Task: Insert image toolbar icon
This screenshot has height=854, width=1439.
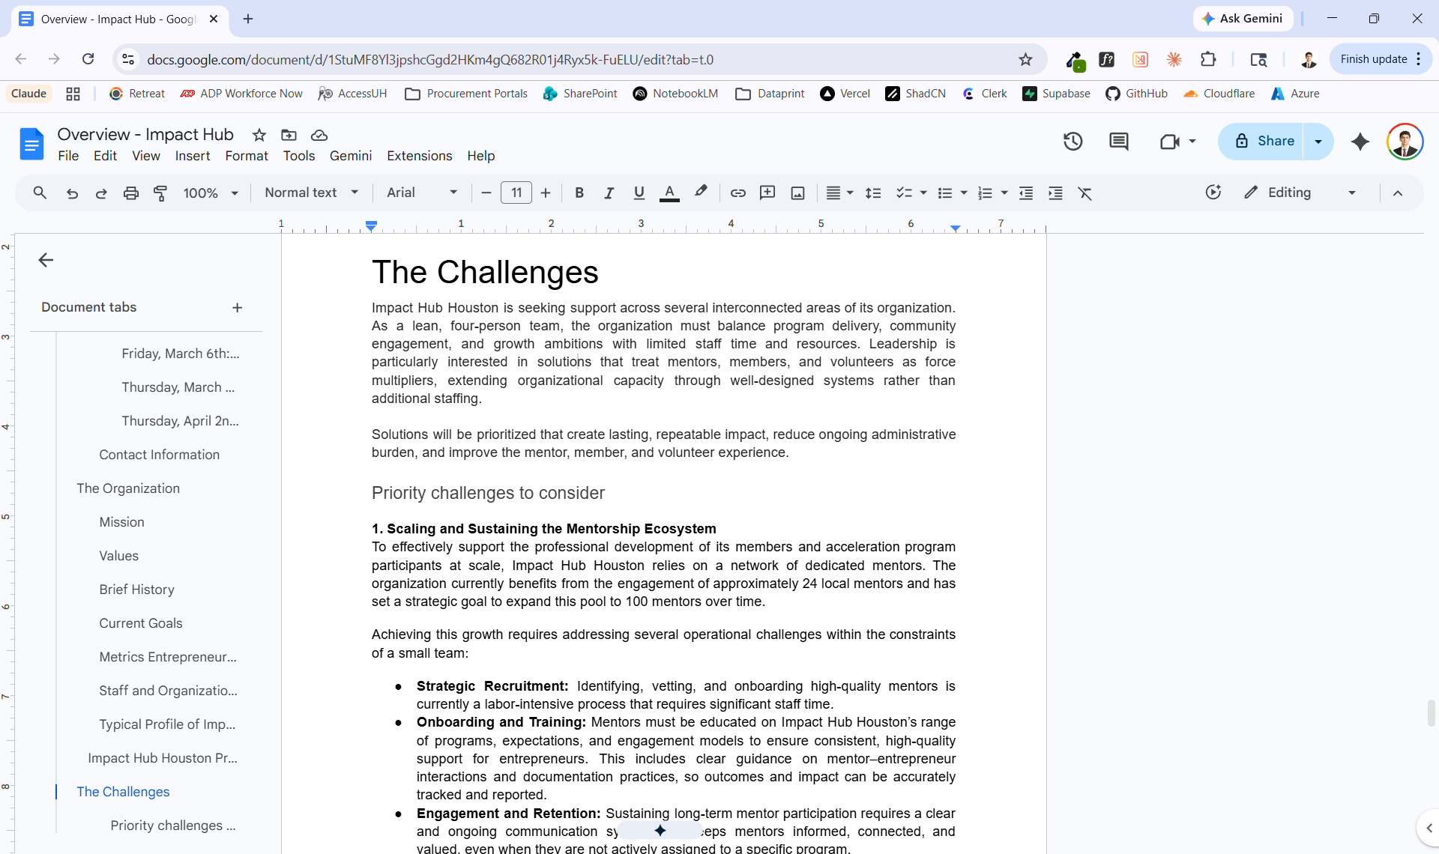Action: 797,193
